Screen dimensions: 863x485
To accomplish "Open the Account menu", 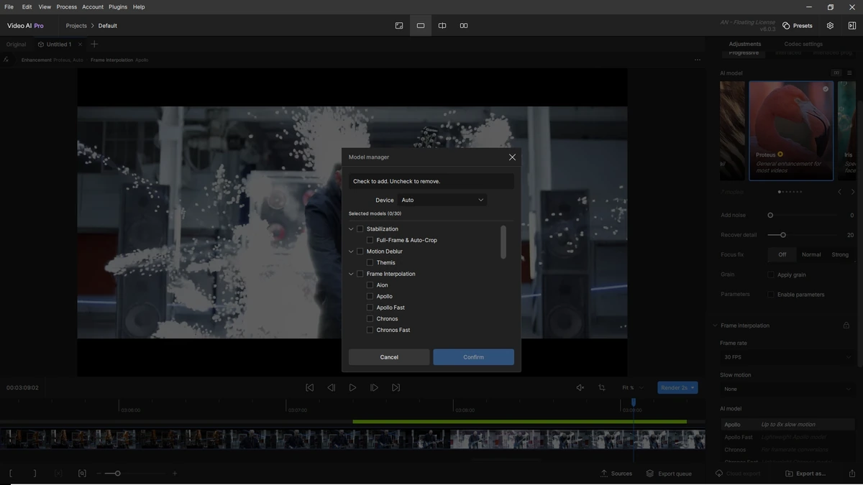I will (x=93, y=6).
